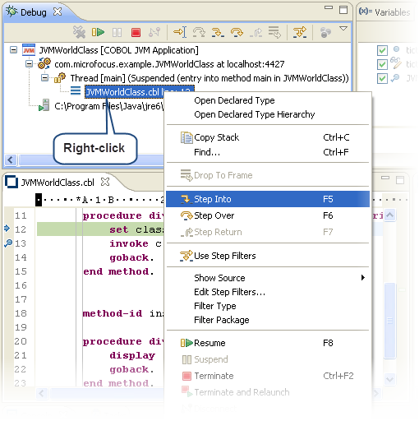This screenshot has height=421, width=419.
Task: Click Step Over icon in Debug toolbar
Action: click(237, 32)
